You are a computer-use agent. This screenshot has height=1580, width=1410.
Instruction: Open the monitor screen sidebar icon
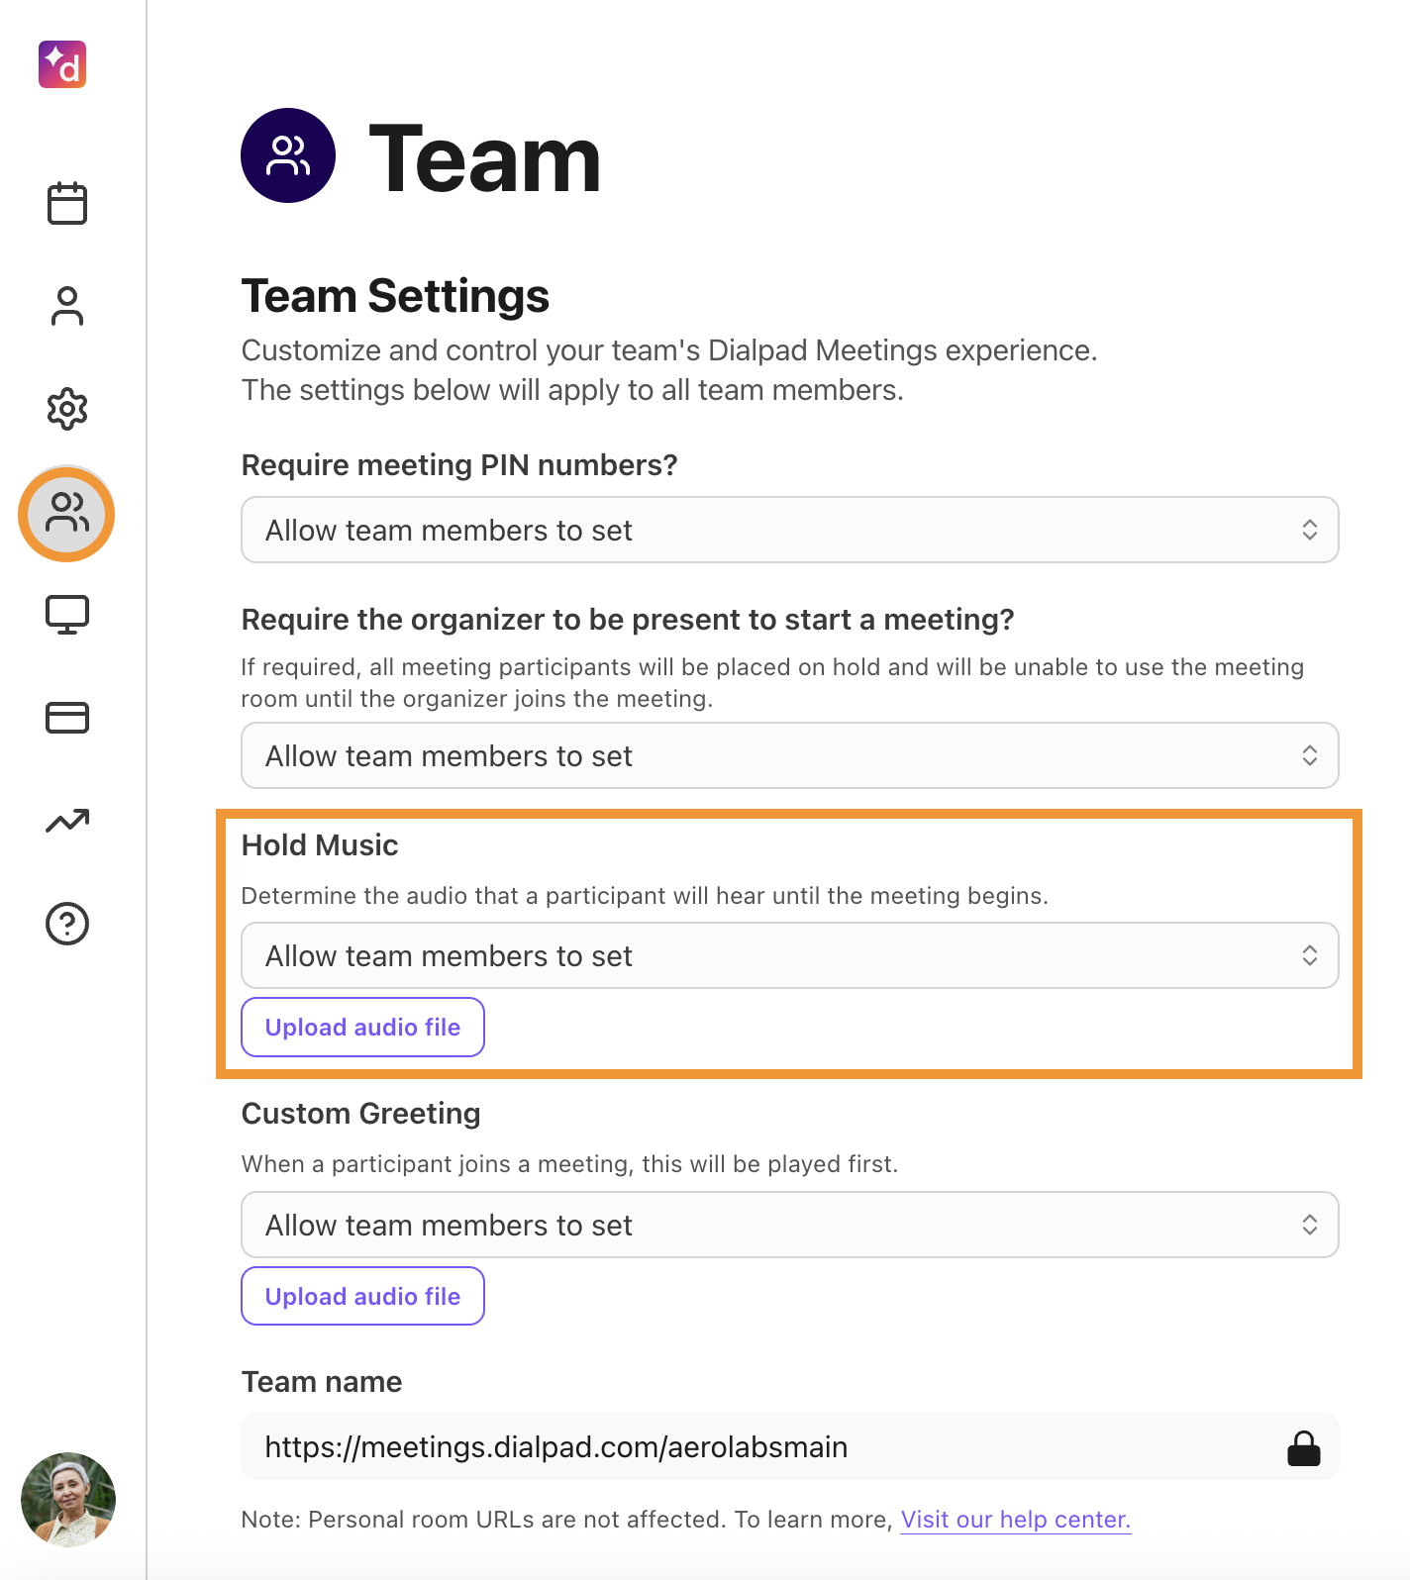point(67,615)
